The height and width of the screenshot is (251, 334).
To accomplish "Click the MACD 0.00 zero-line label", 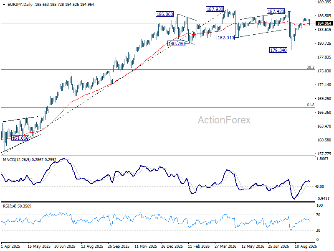I will tap(320, 187).
